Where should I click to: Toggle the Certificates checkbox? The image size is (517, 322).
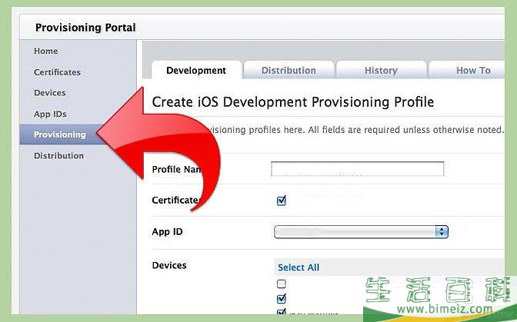282,201
